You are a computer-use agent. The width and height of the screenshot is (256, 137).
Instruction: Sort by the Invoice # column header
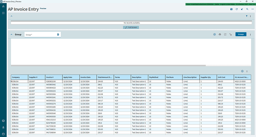coord(53,77)
